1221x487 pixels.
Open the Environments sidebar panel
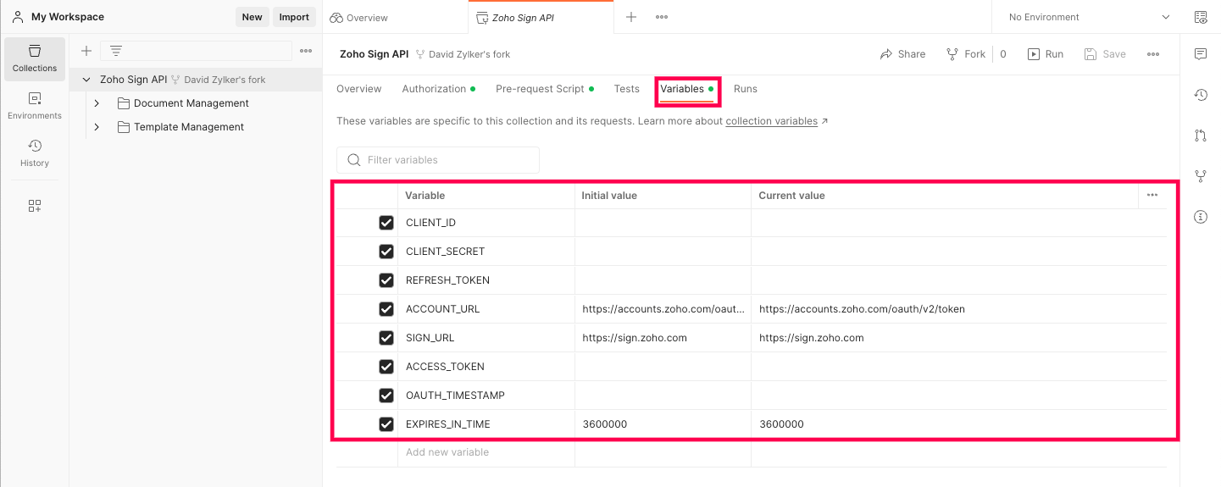[34, 106]
